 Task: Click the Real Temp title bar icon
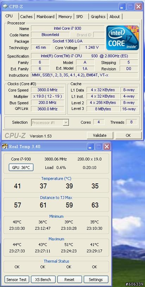(x=5, y=146)
